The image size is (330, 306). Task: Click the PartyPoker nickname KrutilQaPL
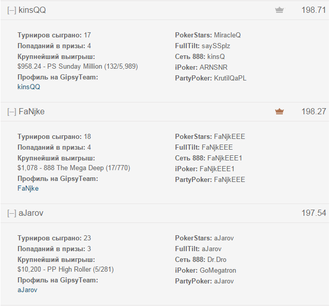coord(230,78)
